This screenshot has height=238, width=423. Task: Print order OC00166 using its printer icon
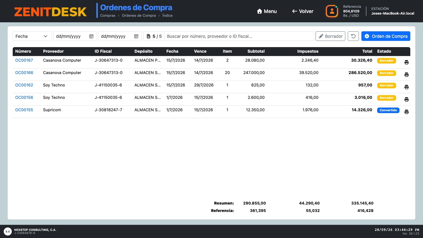pyautogui.click(x=407, y=75)
